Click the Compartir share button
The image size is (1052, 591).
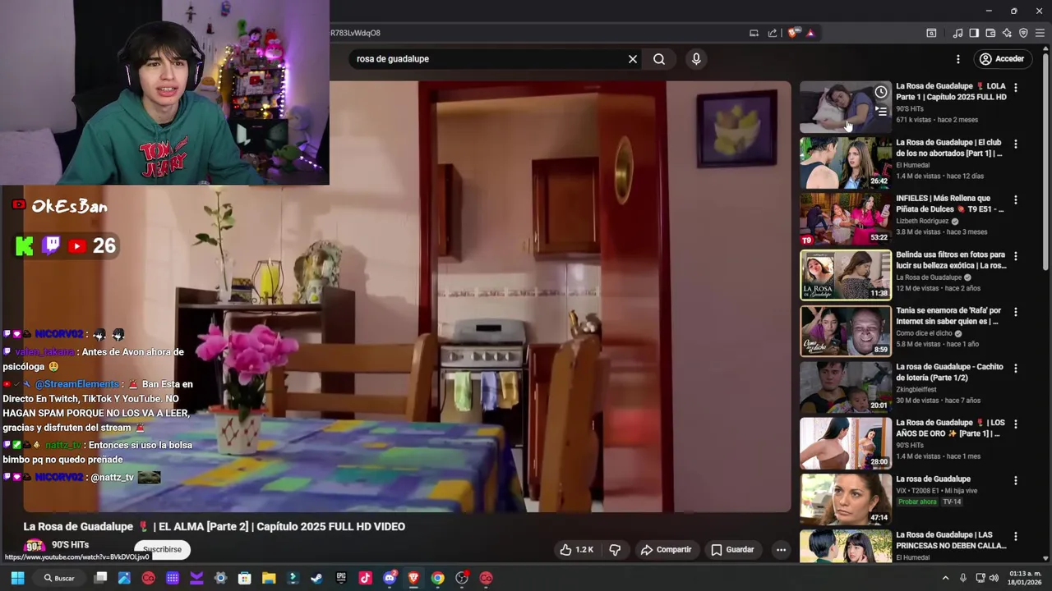[x=666, y=549]
